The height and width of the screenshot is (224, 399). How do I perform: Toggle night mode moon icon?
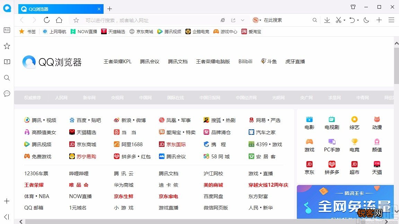pos(366,20)
